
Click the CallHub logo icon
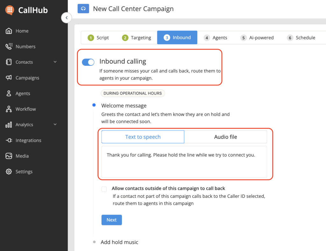(x=10, y=10)
